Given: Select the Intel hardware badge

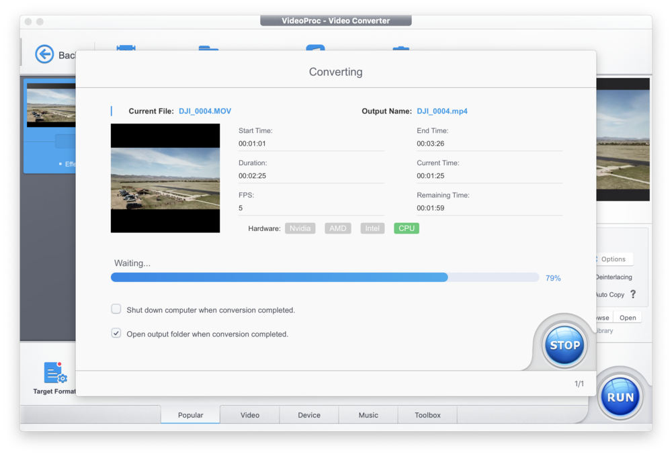Looking at the screenshot, I should click(372, 228).
